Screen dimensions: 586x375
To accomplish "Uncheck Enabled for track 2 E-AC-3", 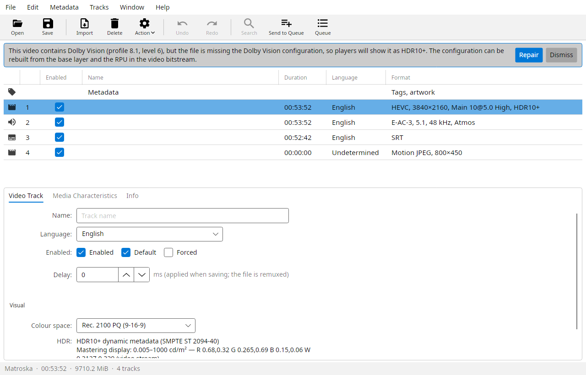I will (x=60, y=122).
